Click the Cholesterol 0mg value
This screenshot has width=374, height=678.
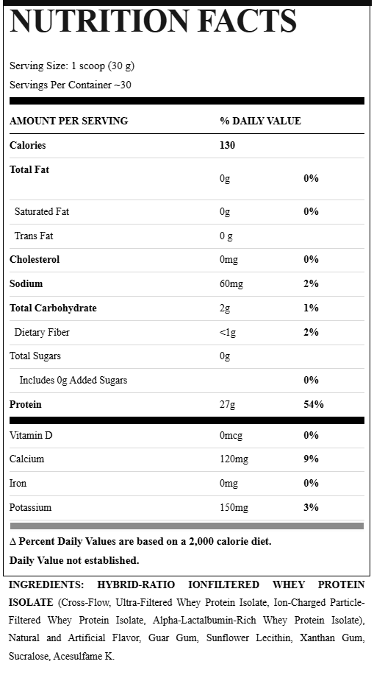coord(229,260)
